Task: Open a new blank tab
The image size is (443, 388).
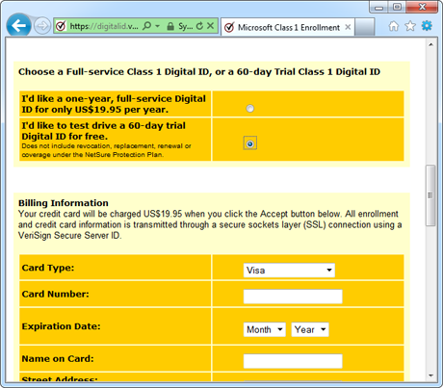Action: [x=365, y=27]
